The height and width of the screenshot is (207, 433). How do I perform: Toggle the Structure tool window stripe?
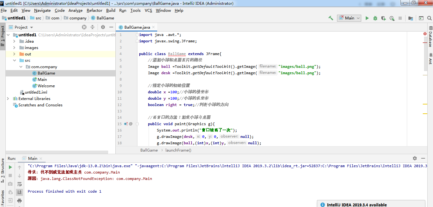point(3,170)
